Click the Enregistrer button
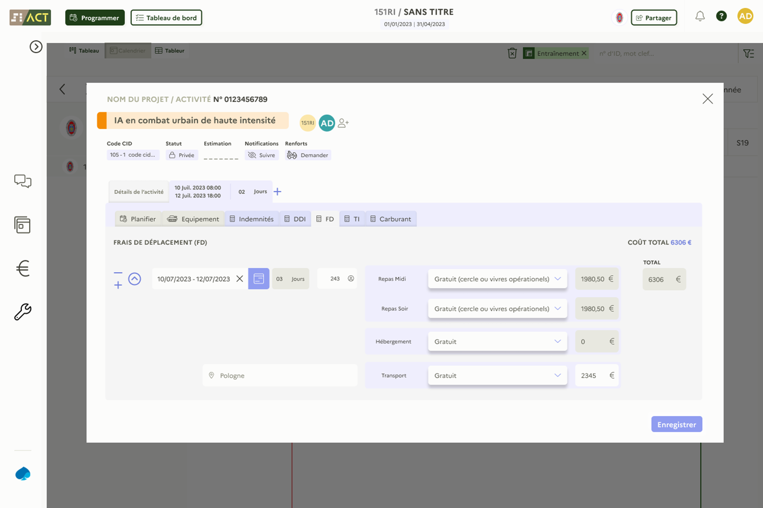This screenshot has height=508, width=763. (x=677, y=424)
